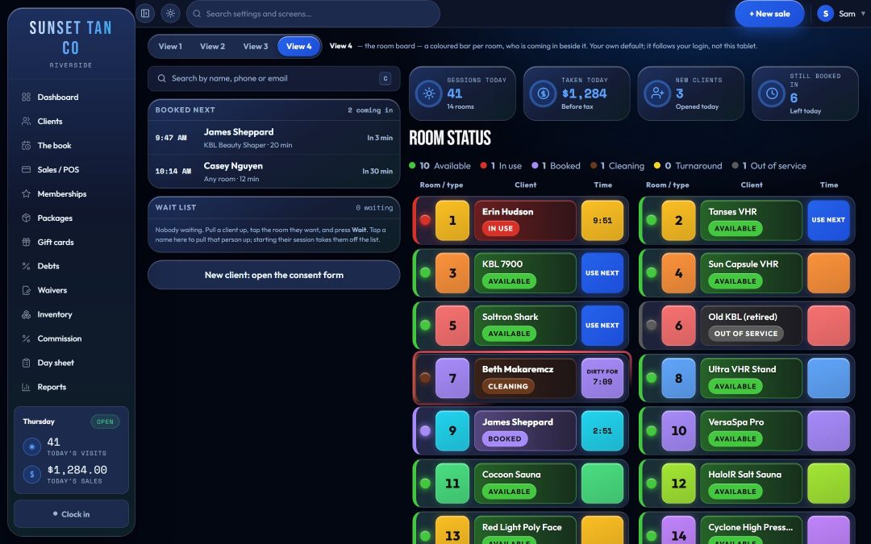Select room 9 cyan number tile
This screenshot has width=871, height=544.
click(452, 430)
